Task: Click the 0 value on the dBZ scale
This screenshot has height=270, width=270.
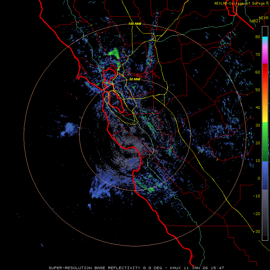Action: 259,178
